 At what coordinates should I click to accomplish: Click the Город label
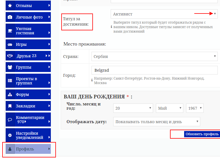[x=69, y=75]
